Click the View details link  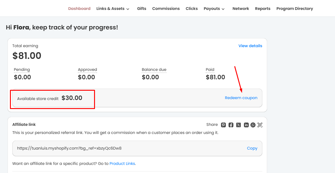(x=250, y=46)
